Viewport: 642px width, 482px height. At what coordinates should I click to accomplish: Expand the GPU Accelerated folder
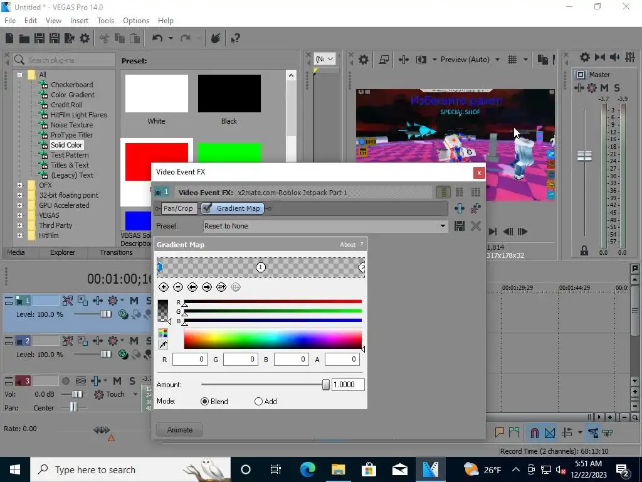click(x=19, y=205)
